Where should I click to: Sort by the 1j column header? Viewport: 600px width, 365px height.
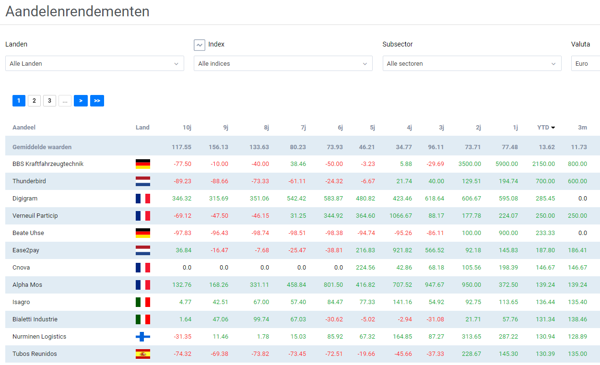pyautogui.click(x=515, y=128)
